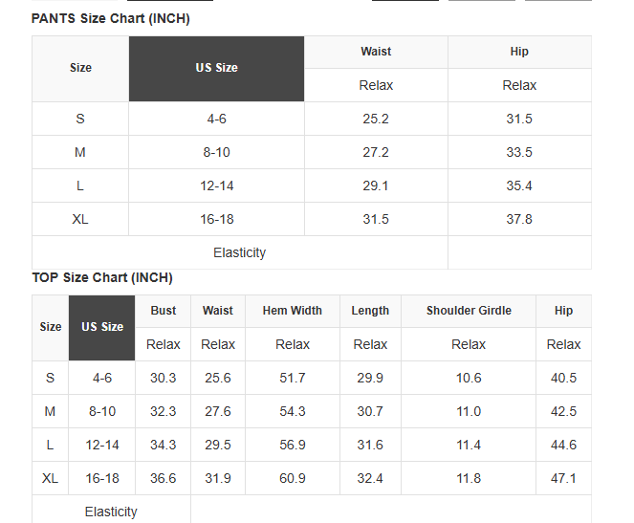
Task: Select the 30.7 length cell for top size M
Action: [370, 411]
